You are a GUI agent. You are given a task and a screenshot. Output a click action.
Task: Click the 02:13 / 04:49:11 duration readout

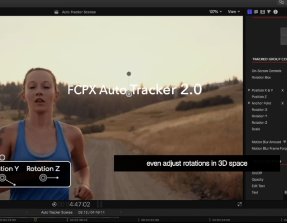[92, 212]
